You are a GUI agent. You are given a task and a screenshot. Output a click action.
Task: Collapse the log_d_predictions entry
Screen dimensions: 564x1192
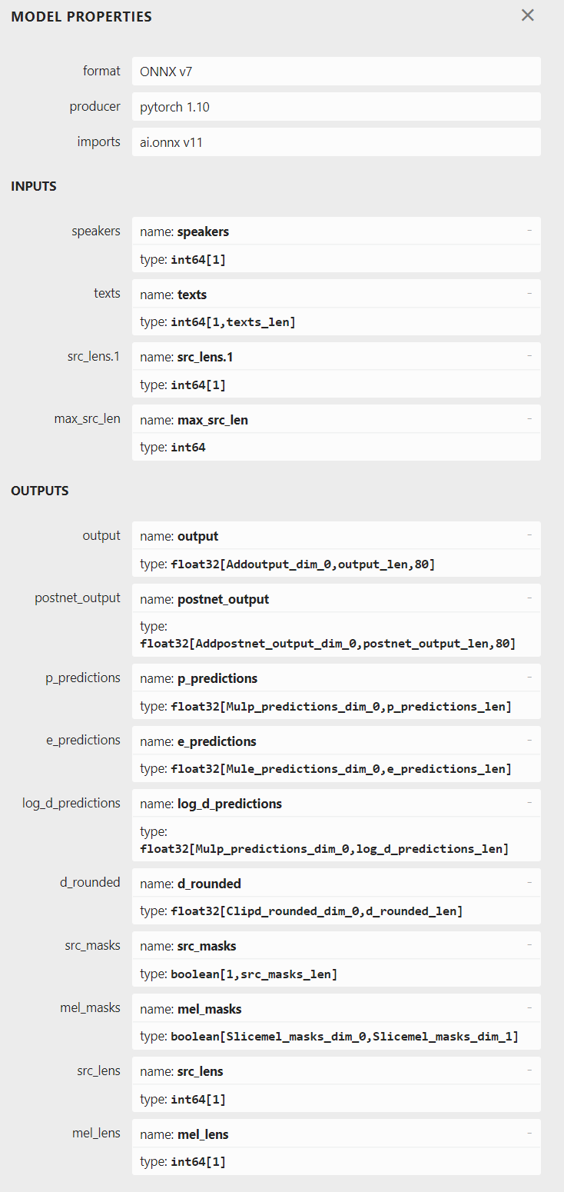coord(529,803)
